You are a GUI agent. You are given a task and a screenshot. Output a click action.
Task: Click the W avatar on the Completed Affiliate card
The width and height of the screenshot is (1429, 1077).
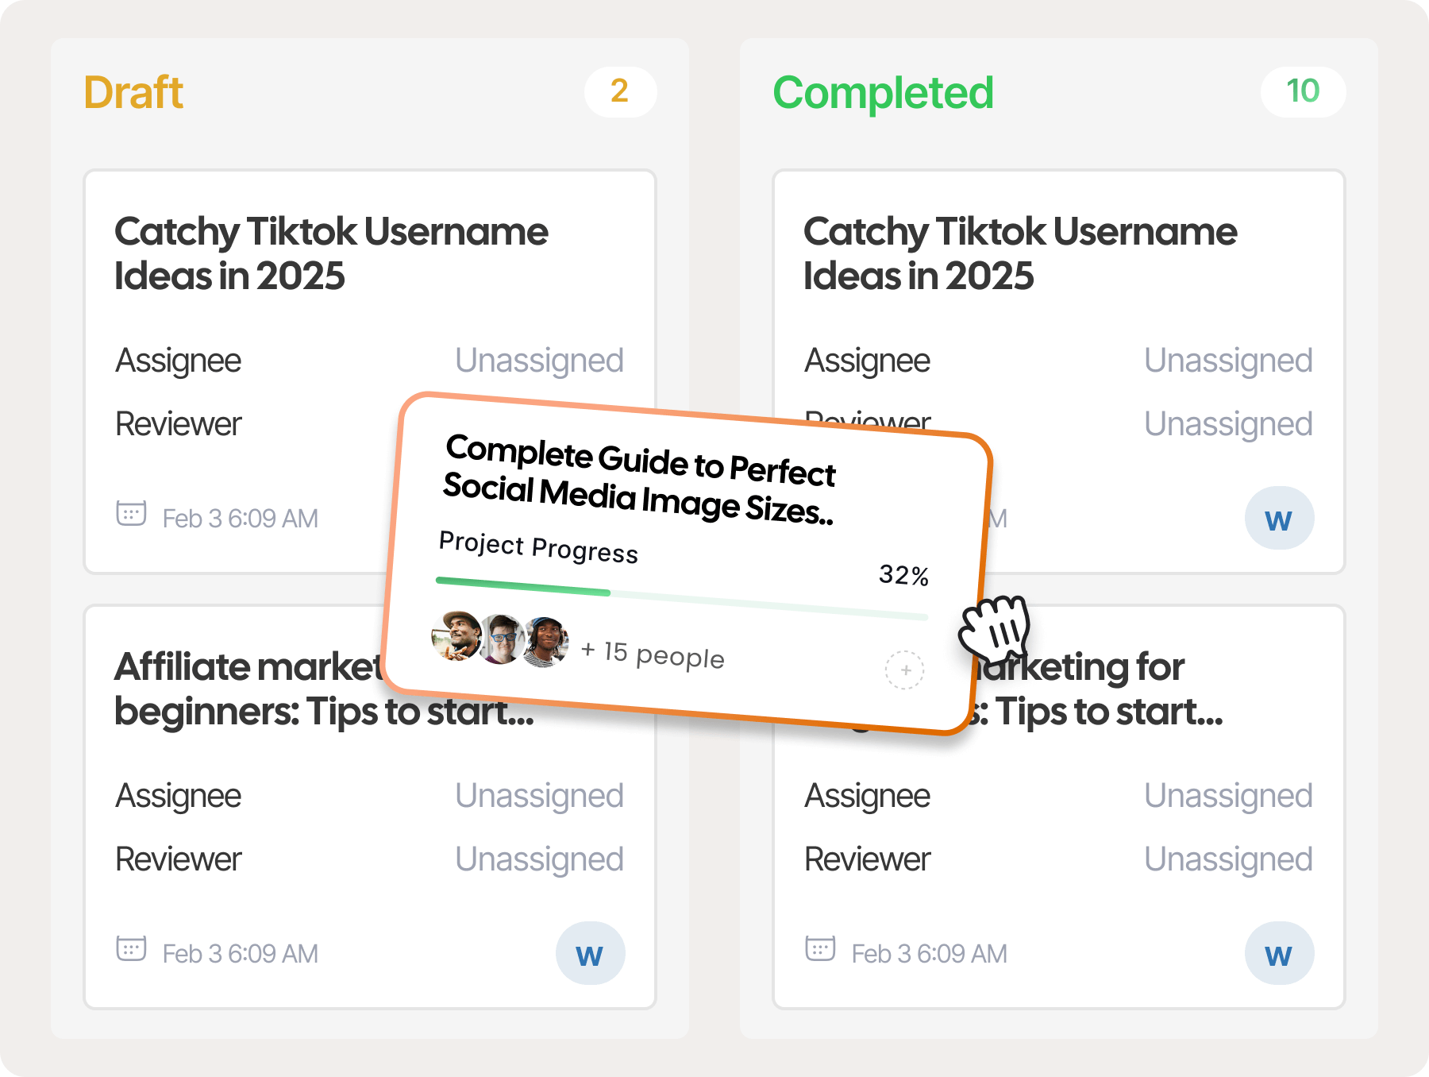[x=1278, y=953]
